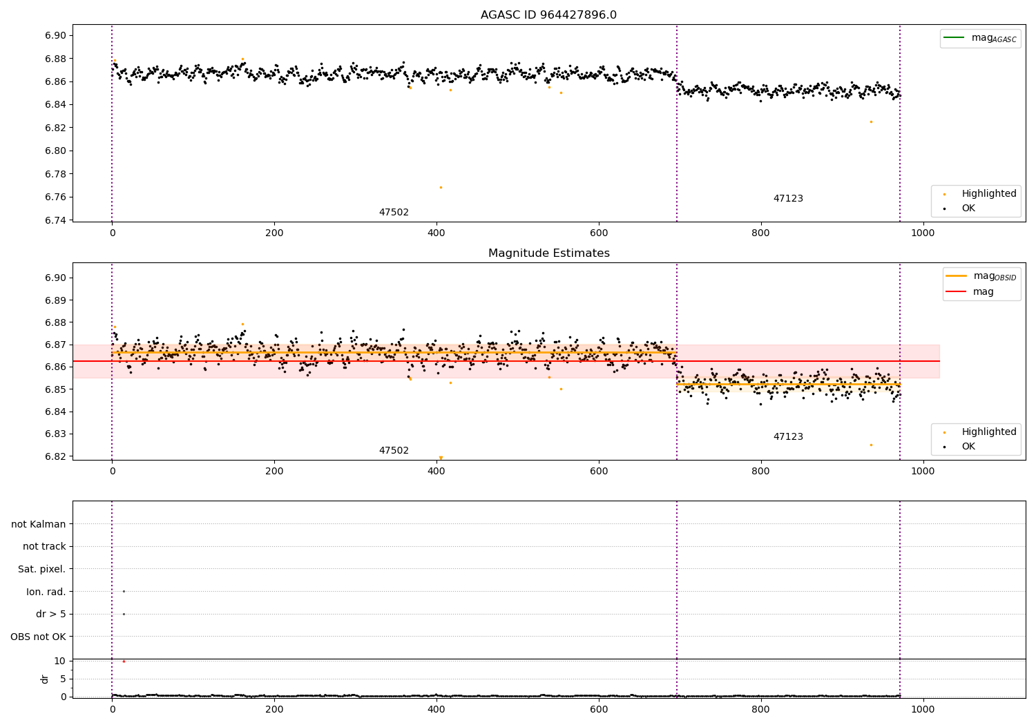Click the y-tick '6.80' in AGASC ID plot

pos(54,151)
